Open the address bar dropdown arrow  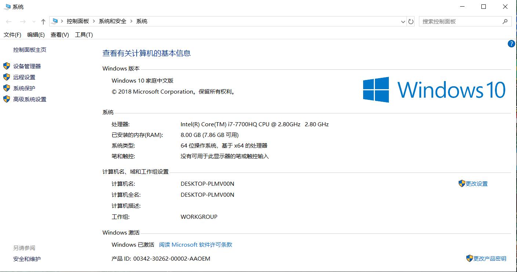403,21
